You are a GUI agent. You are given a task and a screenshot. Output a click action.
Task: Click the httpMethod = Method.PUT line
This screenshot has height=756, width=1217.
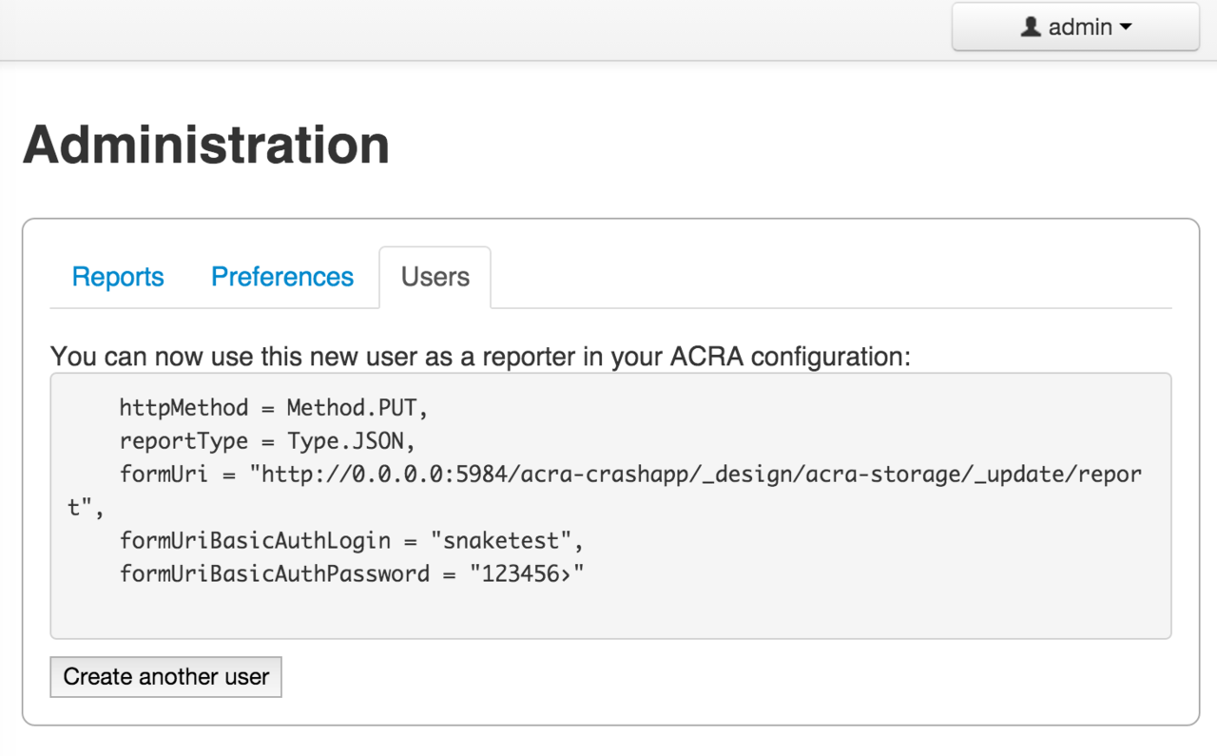pyautogui.click(x=275, y=408)
